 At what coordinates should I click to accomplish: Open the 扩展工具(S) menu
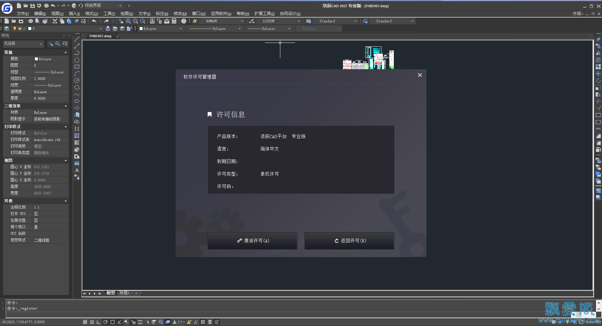click(264, 13)
